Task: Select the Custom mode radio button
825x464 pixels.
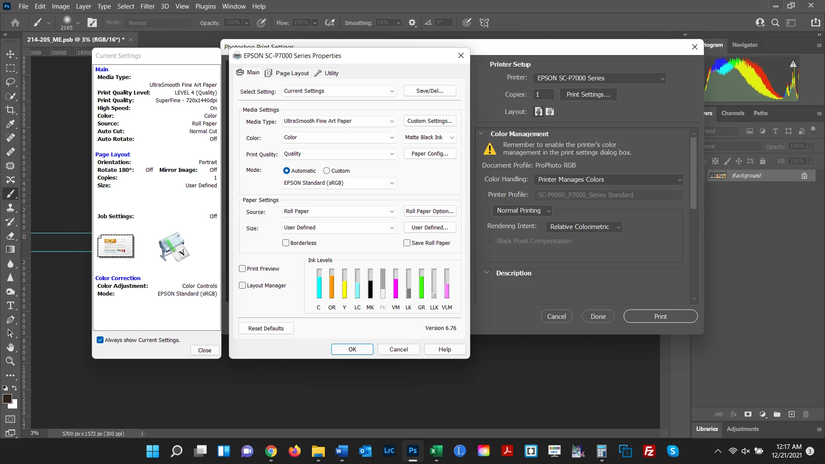Action: [327, 171]
